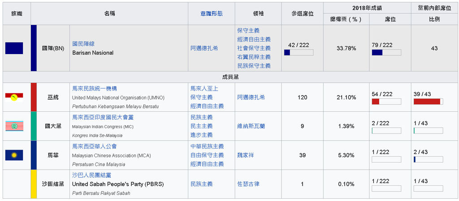Click the 名稱 column header
The width and height of the screenshot is (459, 201).
pos(109,13)
